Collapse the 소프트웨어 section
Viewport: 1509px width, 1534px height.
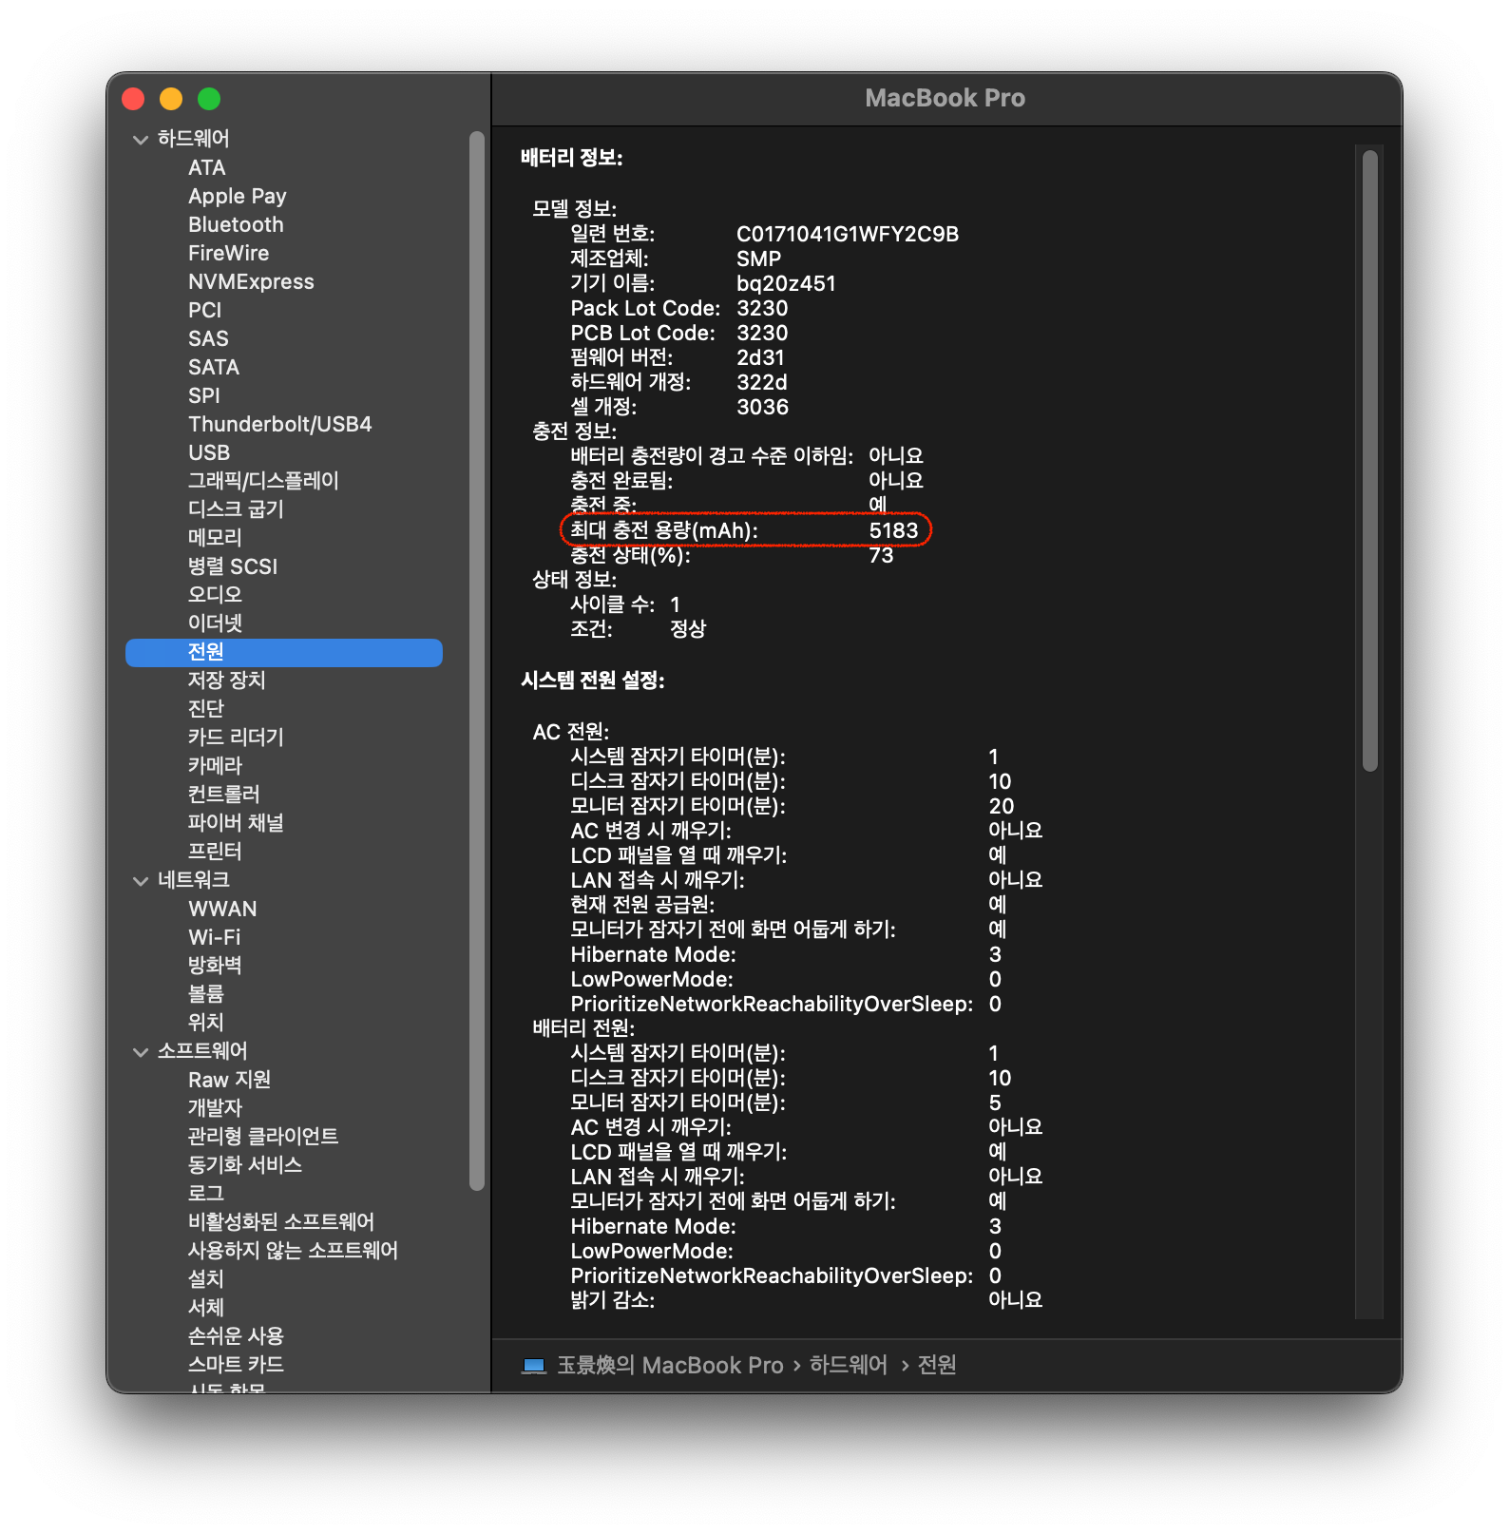(141, 1052)
